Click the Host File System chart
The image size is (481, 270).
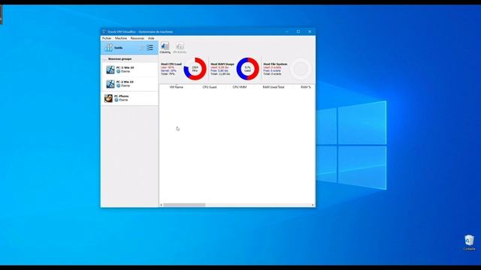[301, 69]
